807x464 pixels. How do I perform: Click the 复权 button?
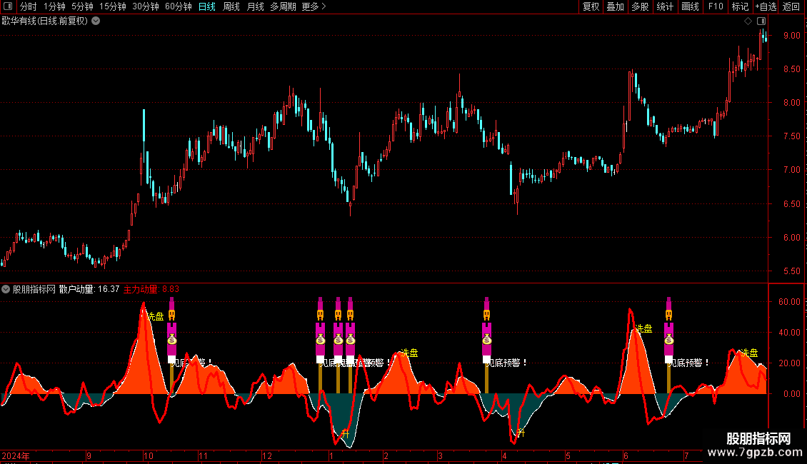pos(591,6)
